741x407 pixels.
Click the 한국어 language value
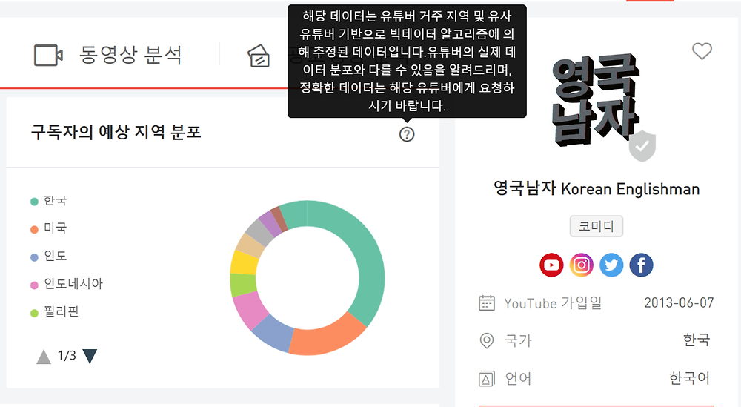(689, 378)
